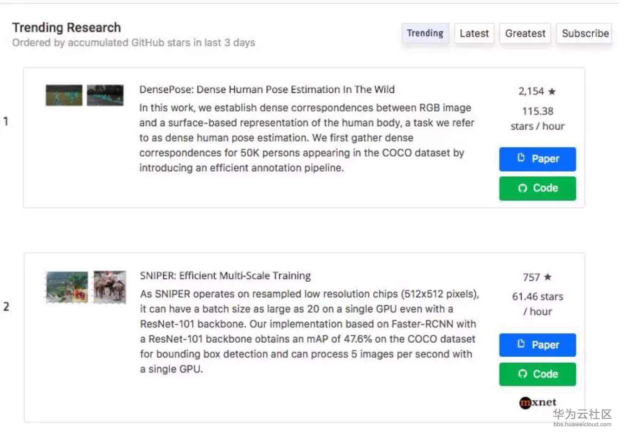Click the 757 star count
Screen dimensions: 621x436
531,277
